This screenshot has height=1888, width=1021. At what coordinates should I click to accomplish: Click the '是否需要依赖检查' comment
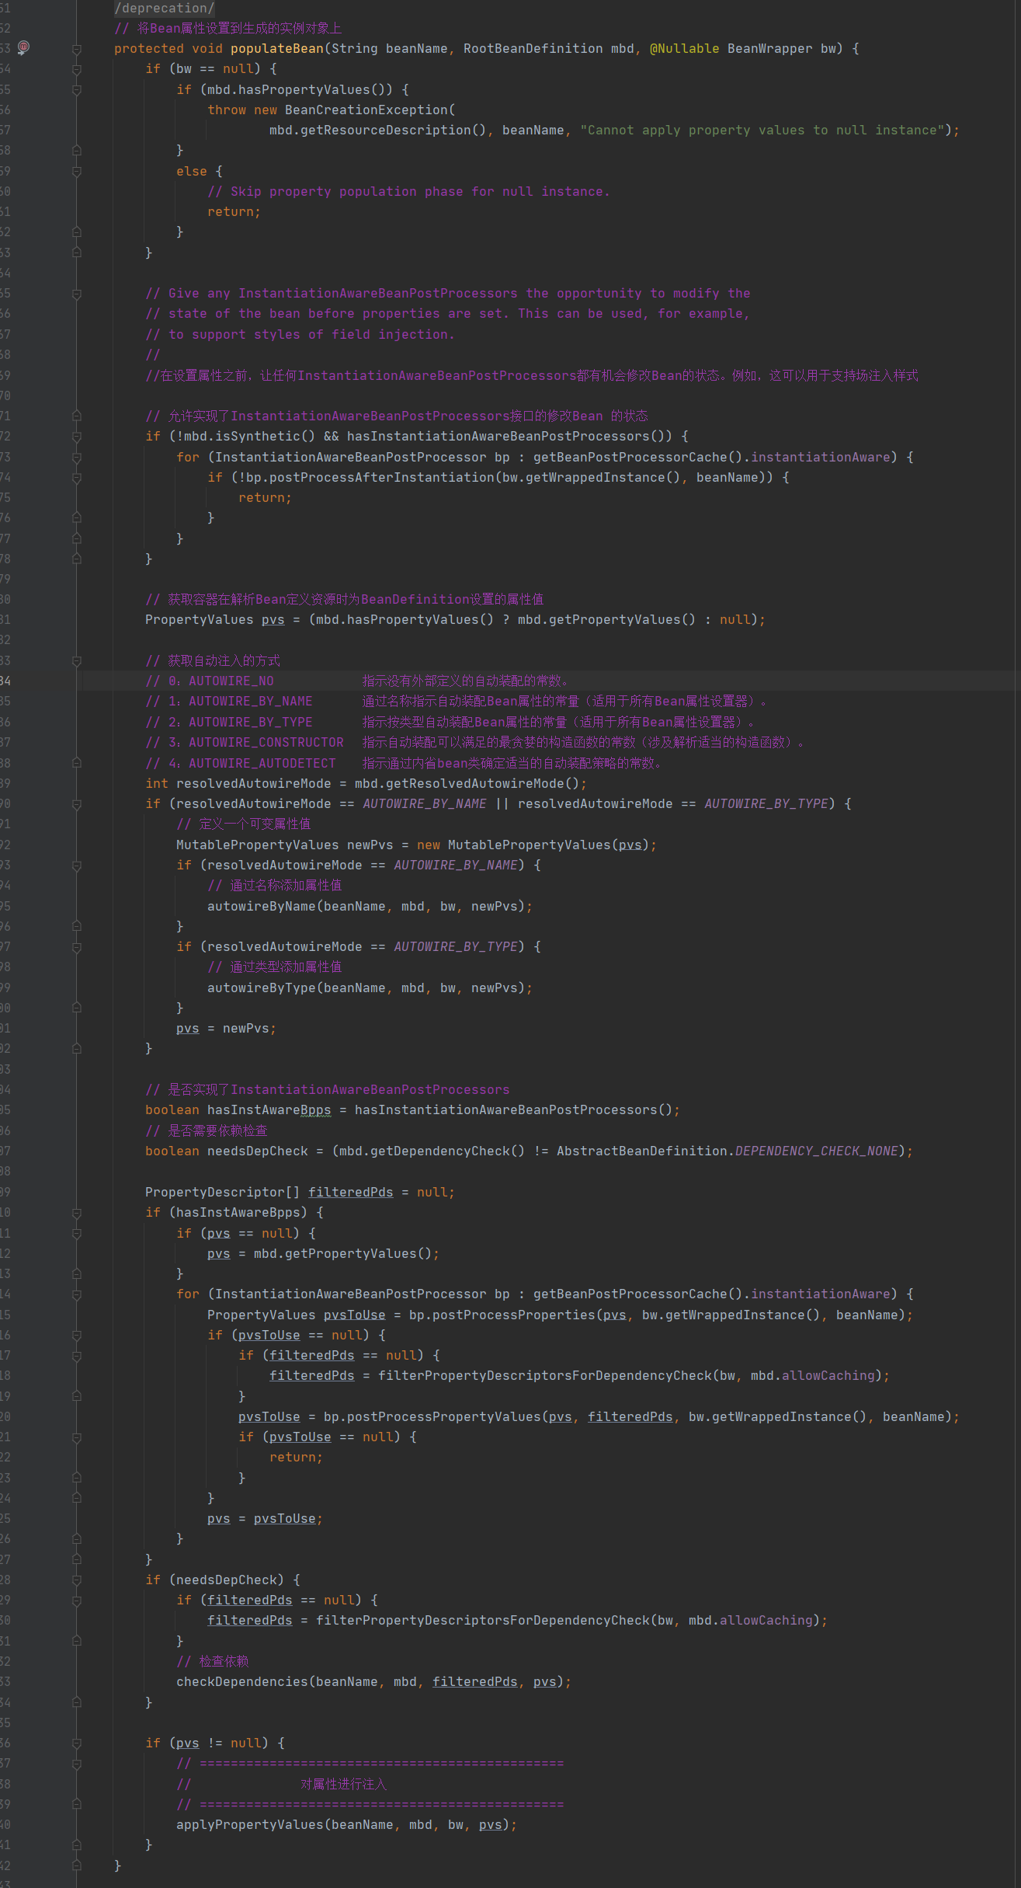point(206,1130)
